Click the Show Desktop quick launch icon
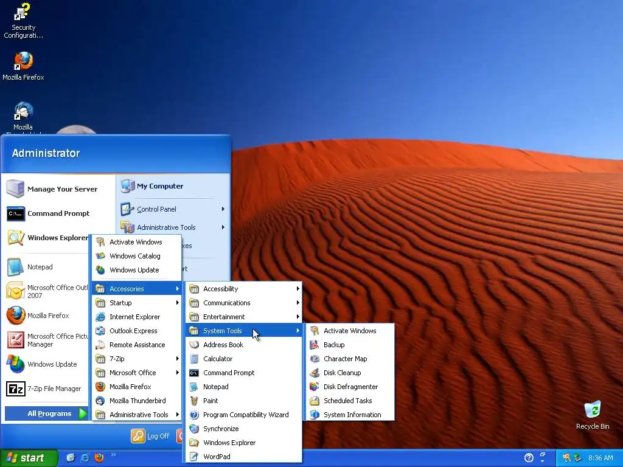 click(71, 457)
